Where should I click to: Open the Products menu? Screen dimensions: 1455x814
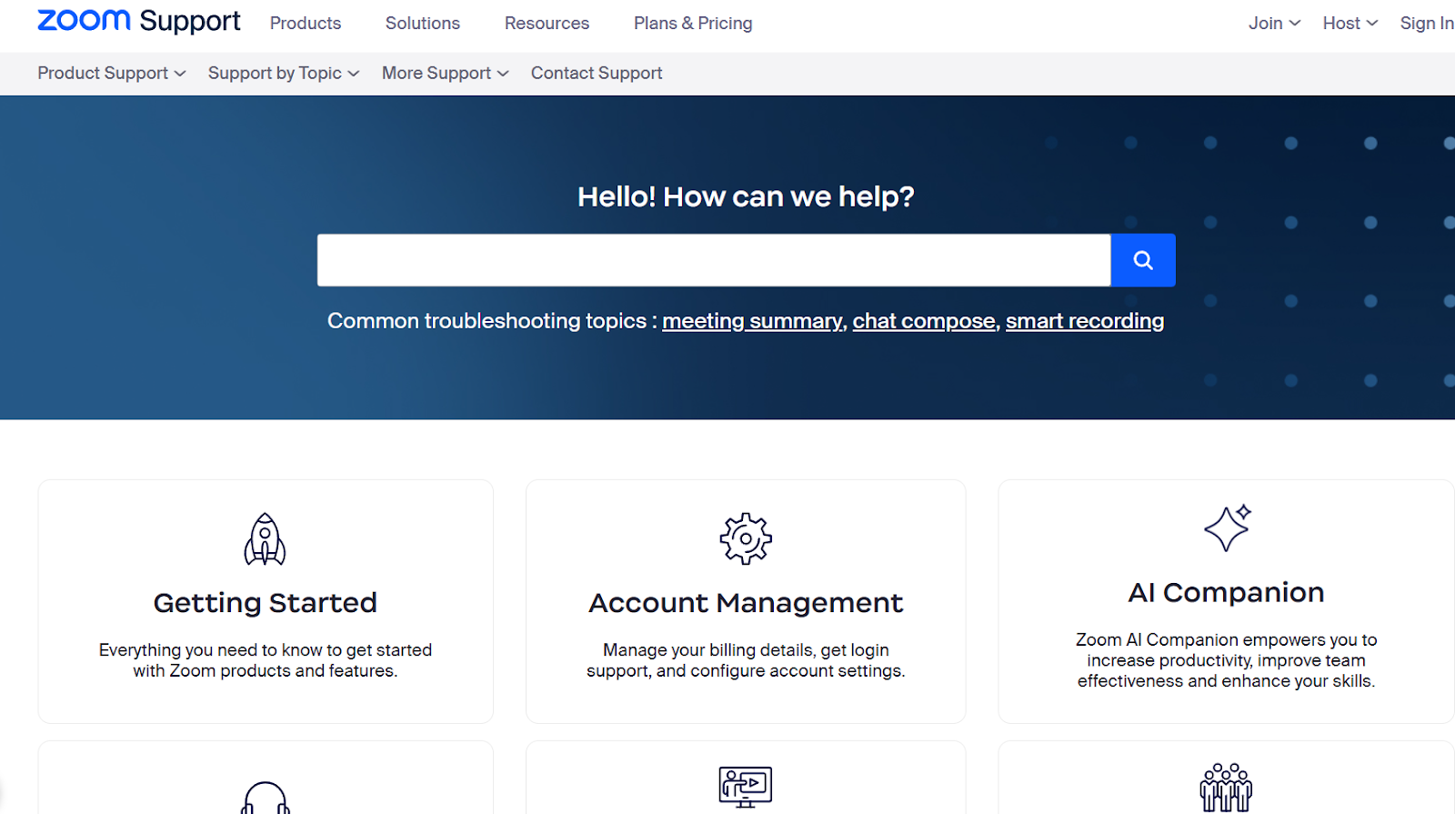pyautogui.click(x=306, y=23)
